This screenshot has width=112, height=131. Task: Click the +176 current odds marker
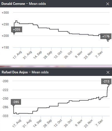[106, 36]
